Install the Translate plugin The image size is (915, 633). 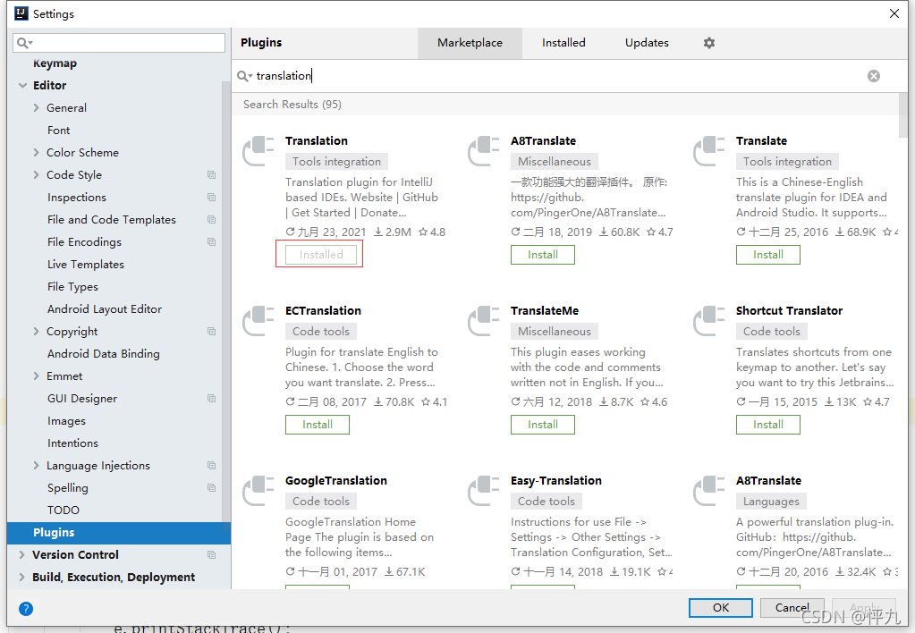(x=768, y=255)
